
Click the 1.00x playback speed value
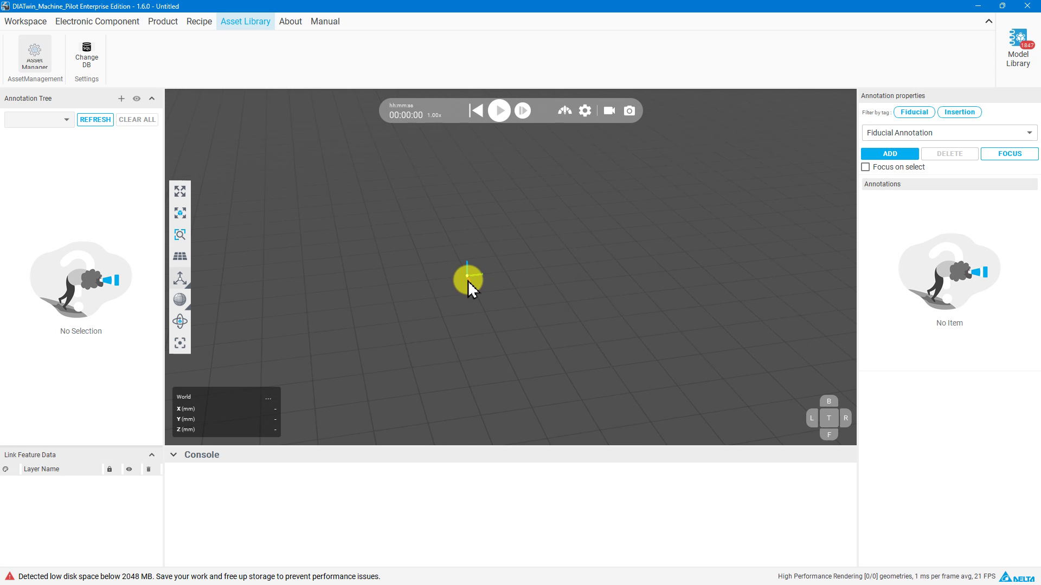pos(434,115)
